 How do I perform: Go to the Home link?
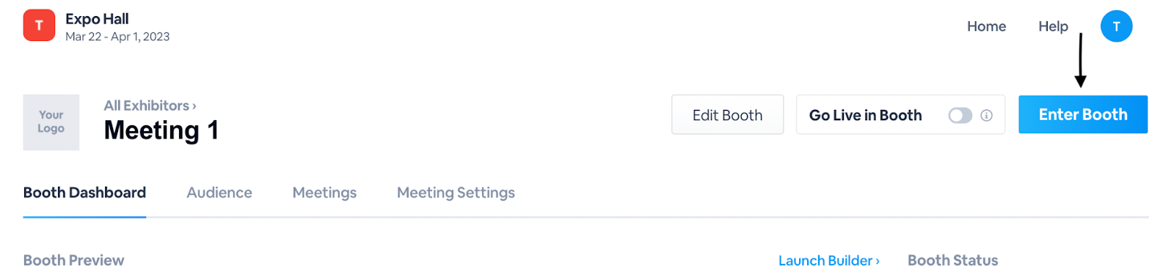[x=986, y=26]
